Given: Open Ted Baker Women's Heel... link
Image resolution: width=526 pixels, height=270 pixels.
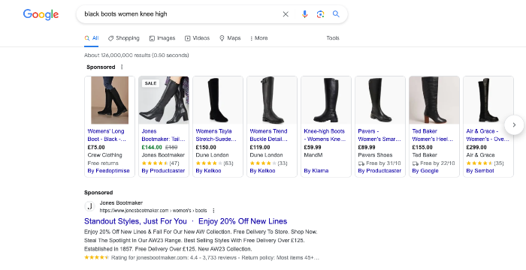Looking at the screenshot, I should pos(433,135).
